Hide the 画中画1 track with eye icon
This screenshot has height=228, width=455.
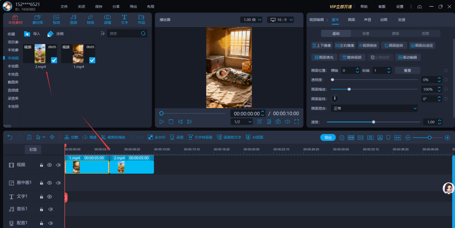click(50, 183)
